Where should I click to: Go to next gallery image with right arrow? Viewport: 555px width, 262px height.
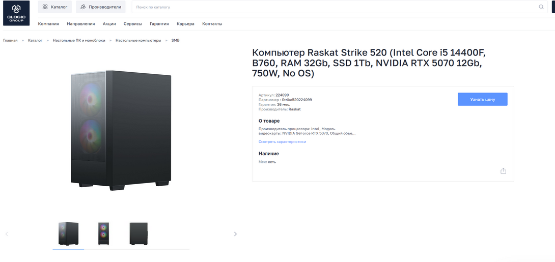click(x=235, y=234)
